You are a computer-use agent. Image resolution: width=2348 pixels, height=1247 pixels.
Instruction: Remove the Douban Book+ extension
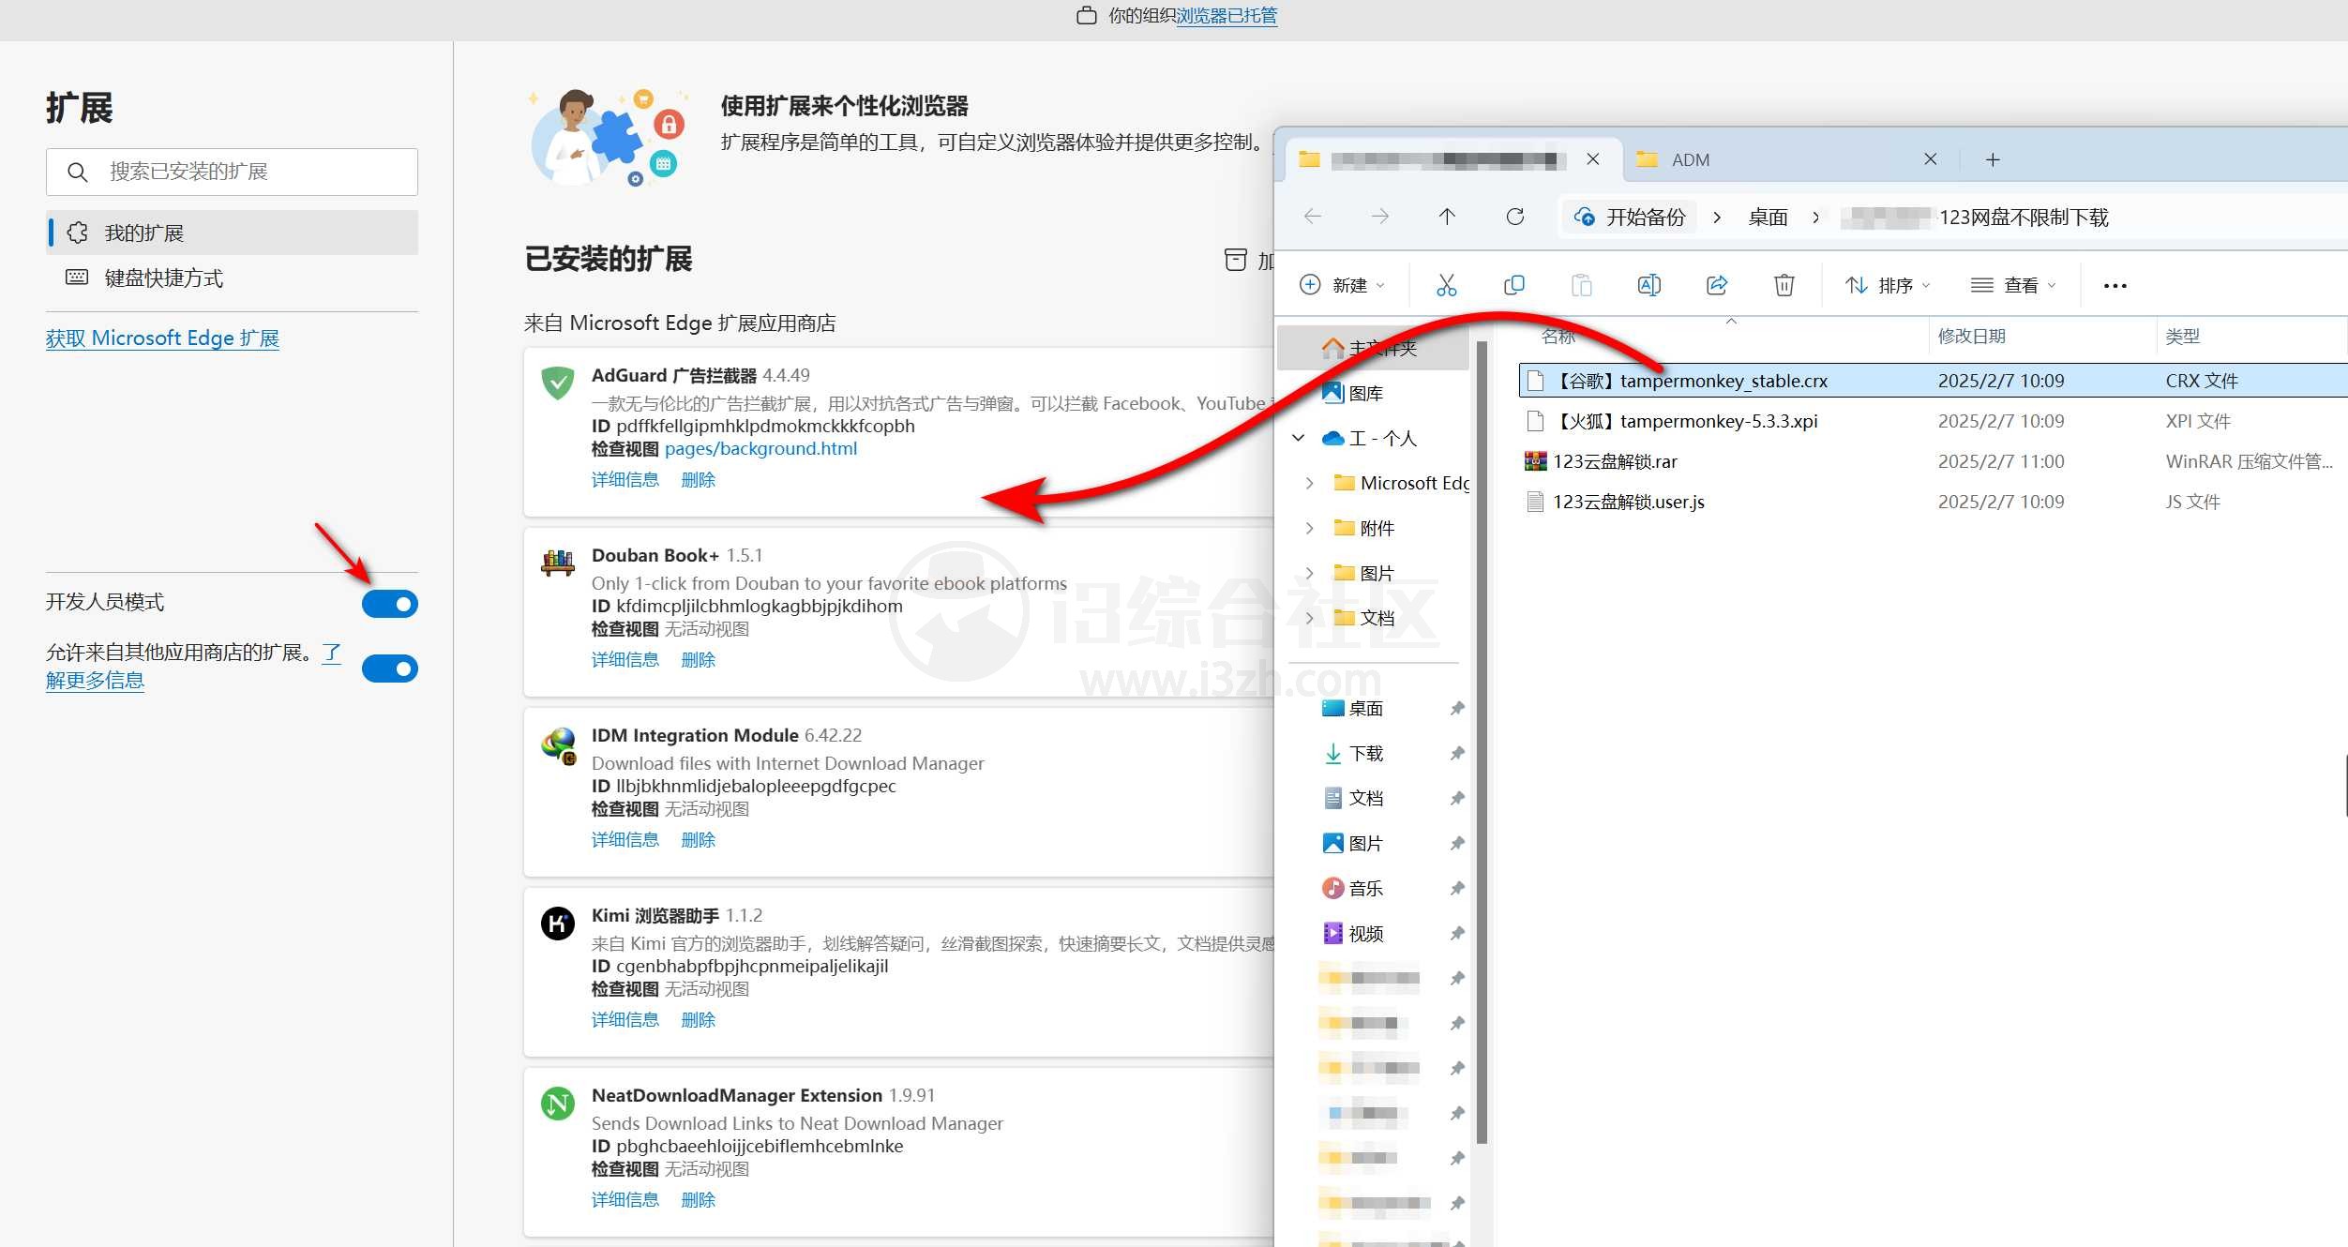point(699,659)
